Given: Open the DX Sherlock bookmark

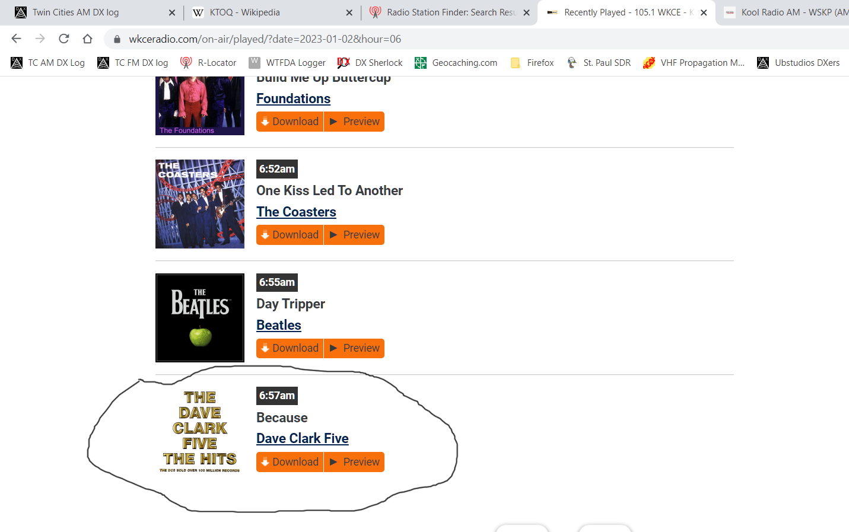Looking at the screenshot, I should click(370, 63).
